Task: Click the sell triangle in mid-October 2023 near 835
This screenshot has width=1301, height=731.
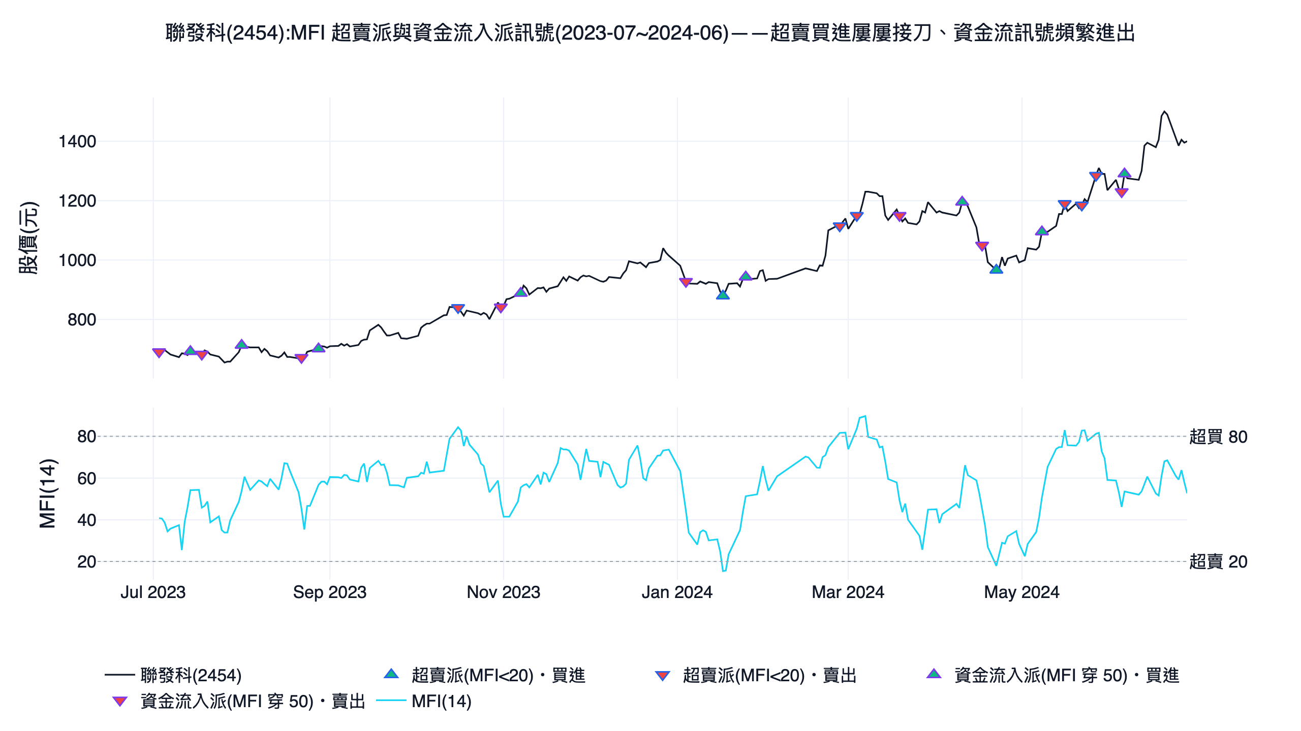Action: (458, 309)
